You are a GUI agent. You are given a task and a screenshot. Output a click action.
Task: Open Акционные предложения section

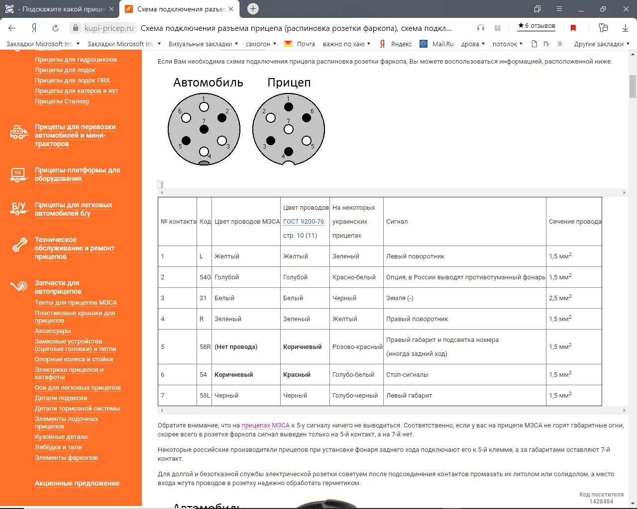77,483
